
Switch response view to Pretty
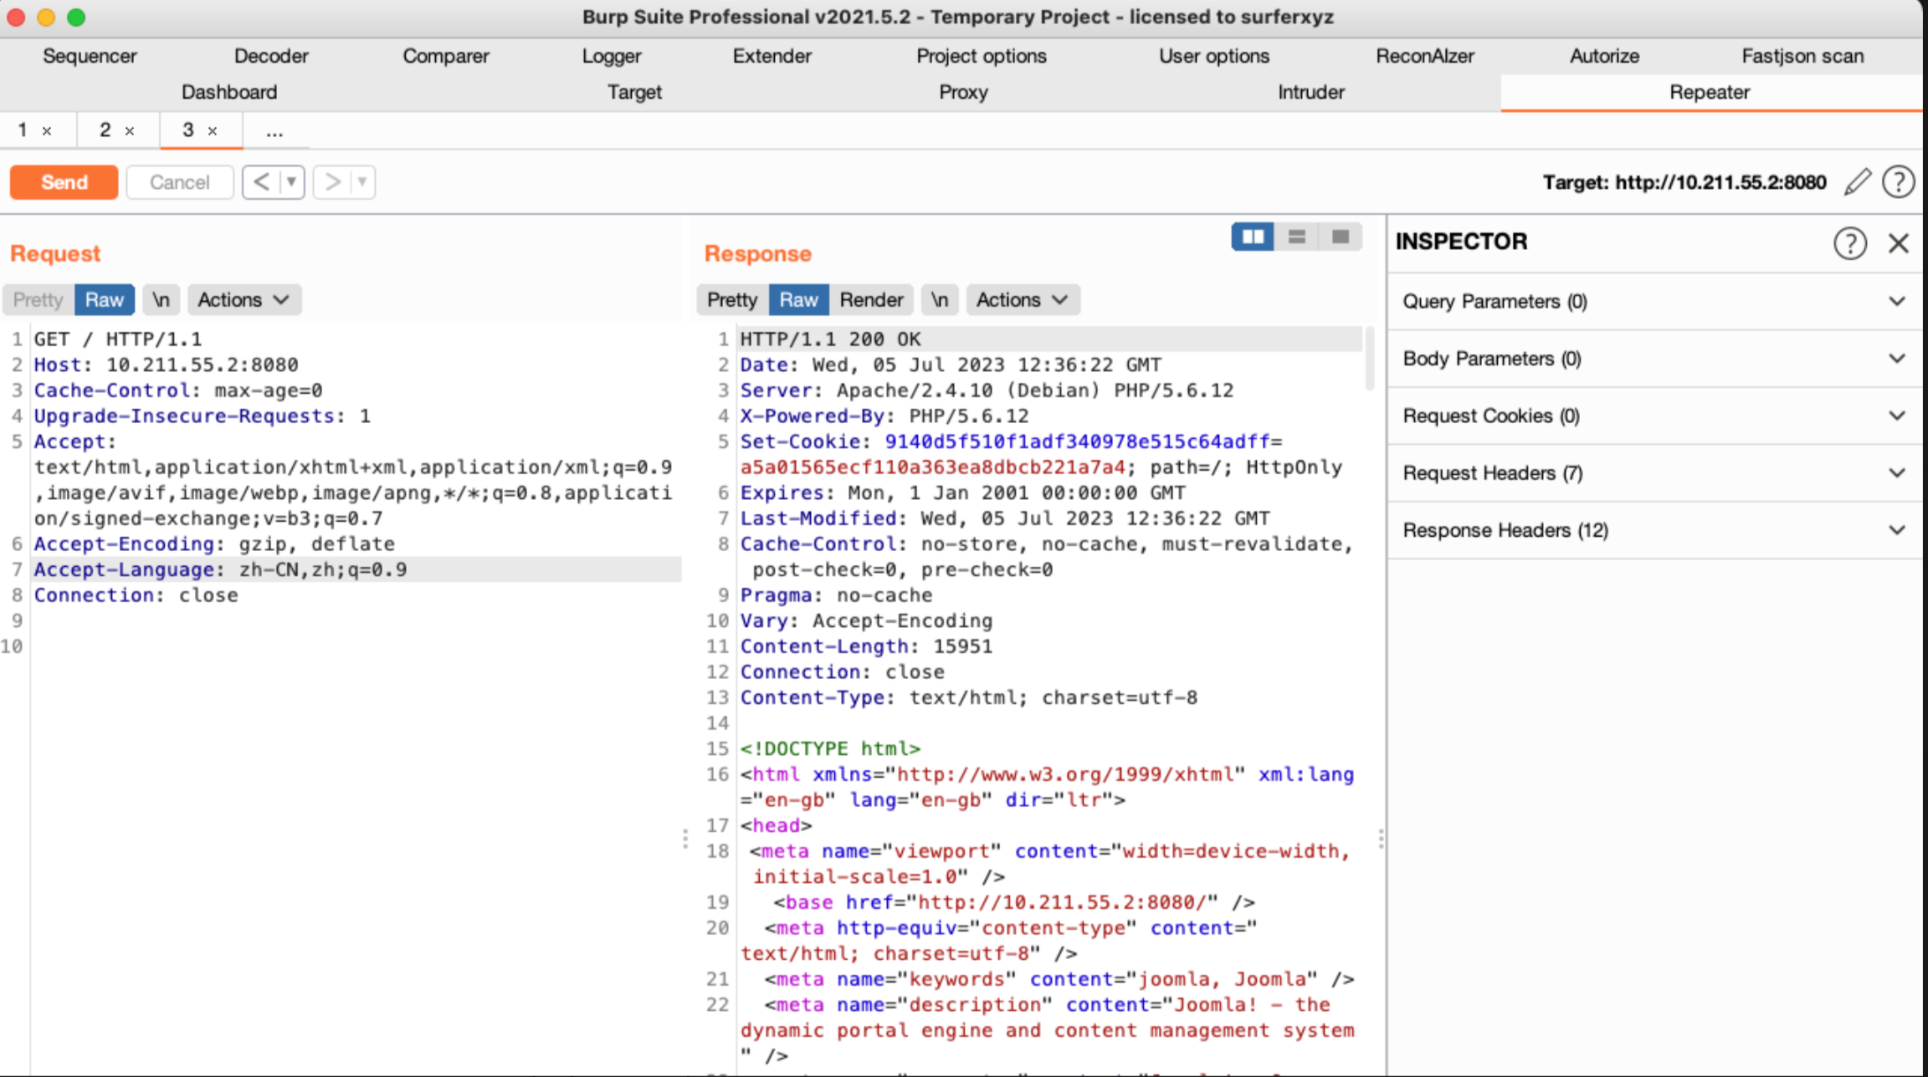pyautogui.click(x=732, y=300)
